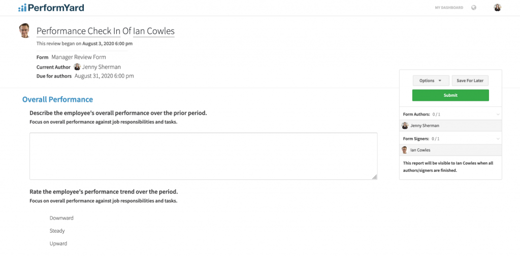Image resolution: width=520 pixels, height=256 pixels.
Task: Go to My Dashboard
Action: pos(449,8)
